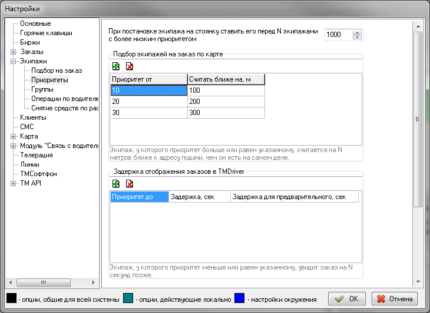Screen dimensions: 430x313
Task: Go to Клиенты settings section
Action: [33, 117]
